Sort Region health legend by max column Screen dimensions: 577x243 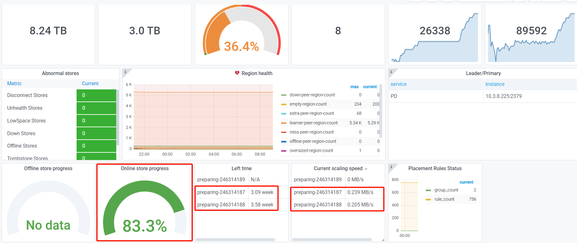354,87
